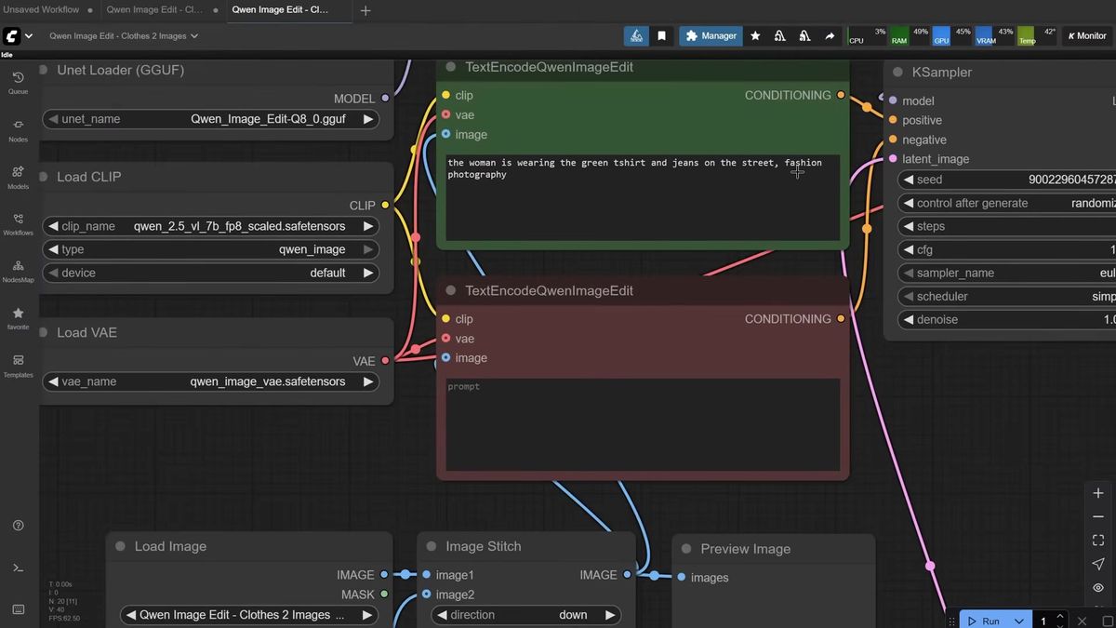Open the Nodes library sidebar
The width and height of the screenshot is (1116, 628).
pyautogui.click(x=18, y=129)
